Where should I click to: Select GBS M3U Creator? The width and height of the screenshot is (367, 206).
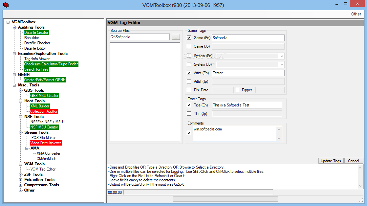coord(44,96)
